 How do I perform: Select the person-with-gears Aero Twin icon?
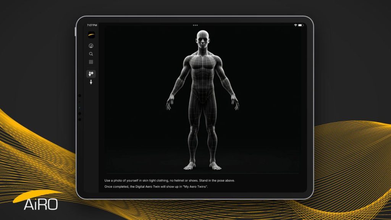point(91,73)
